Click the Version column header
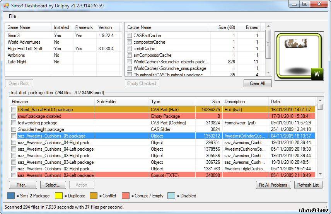The image size is (331, 214). tap(108, 27)
